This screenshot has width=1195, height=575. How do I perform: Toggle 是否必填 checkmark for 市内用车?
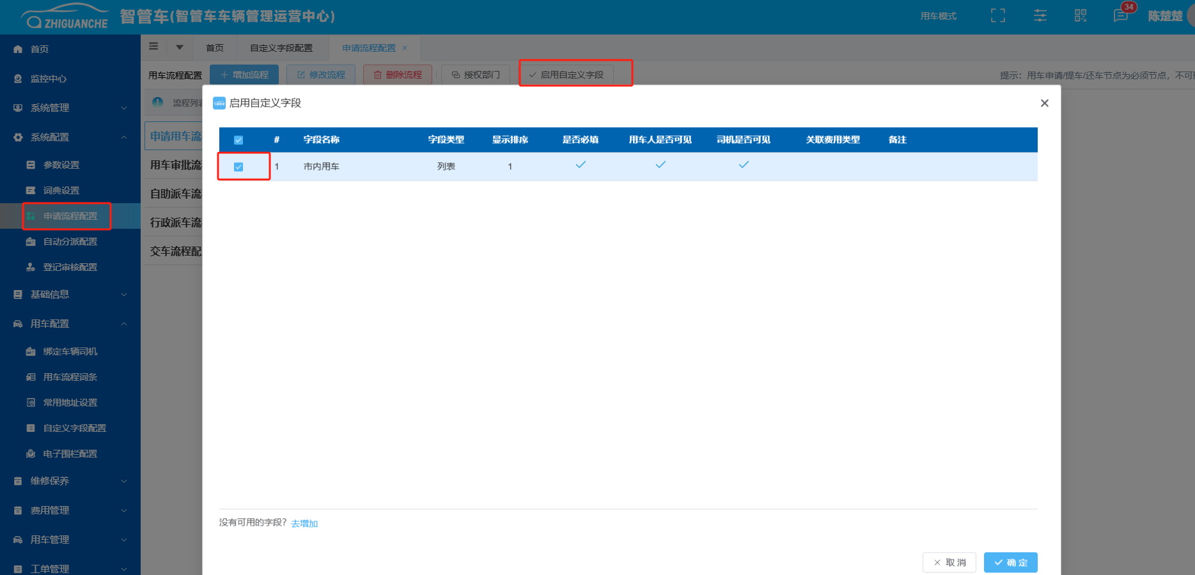tap(581, 165)
